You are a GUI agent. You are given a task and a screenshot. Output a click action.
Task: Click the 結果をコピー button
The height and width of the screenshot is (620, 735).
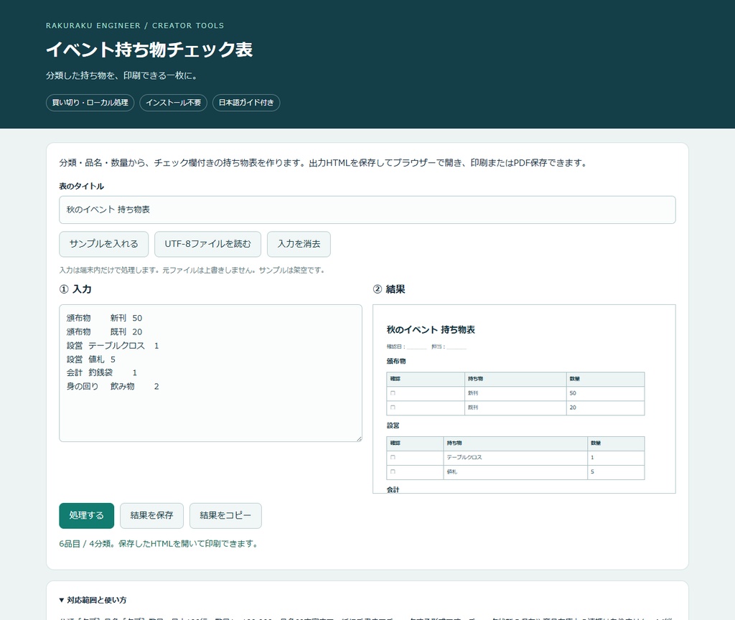[225, 515]
